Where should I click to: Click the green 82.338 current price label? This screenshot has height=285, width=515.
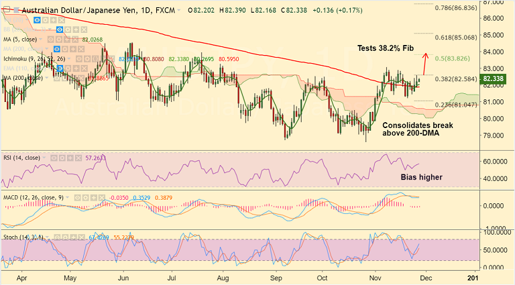[x=493, y=79]
